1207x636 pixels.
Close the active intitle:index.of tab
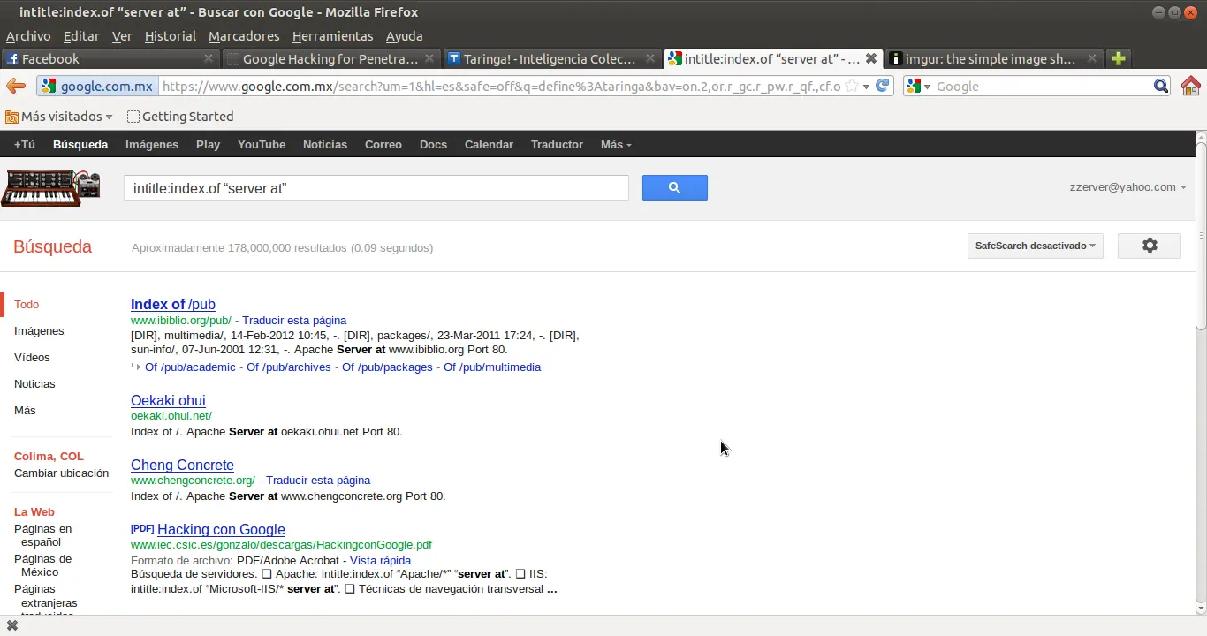[870, 58]
